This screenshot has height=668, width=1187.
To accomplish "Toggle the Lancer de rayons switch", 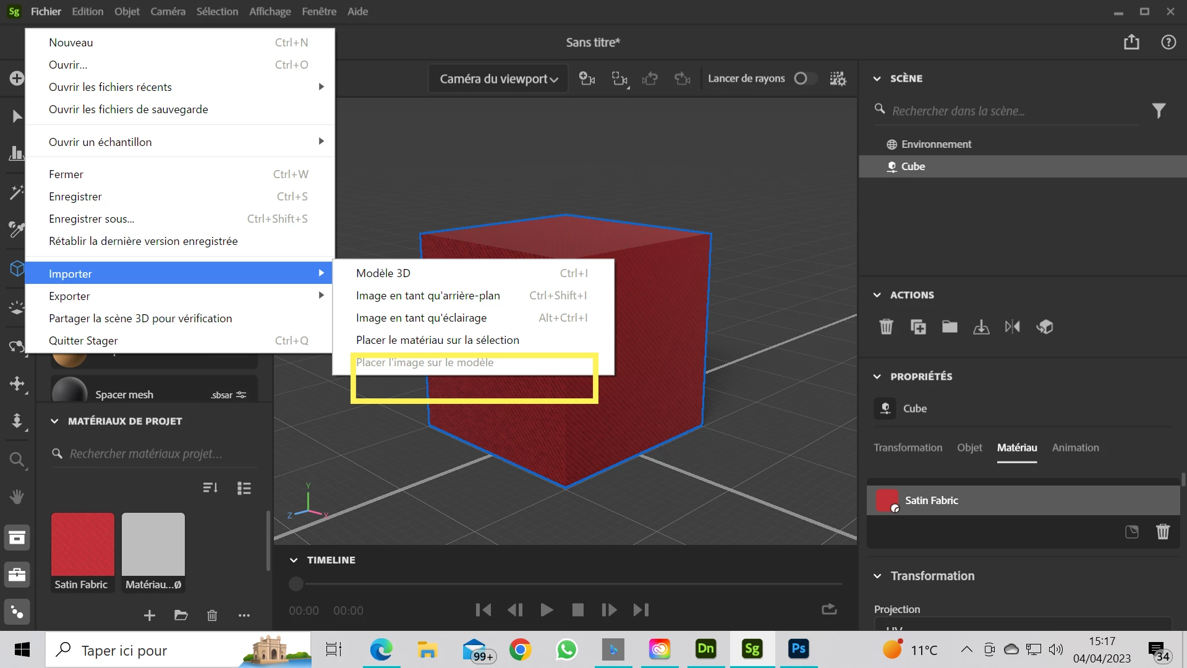I will click(x=805, y=79).
